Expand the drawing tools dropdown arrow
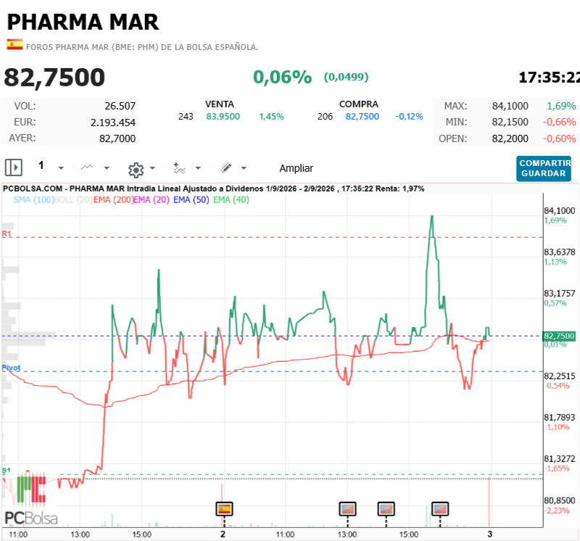Image resolution: width=580 pixels, height=541 pixels. tap(244, 168)
